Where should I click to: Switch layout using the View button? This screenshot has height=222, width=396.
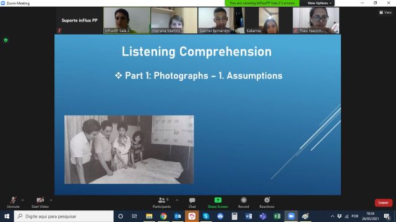pyautogui.click(x=385, y=12)
